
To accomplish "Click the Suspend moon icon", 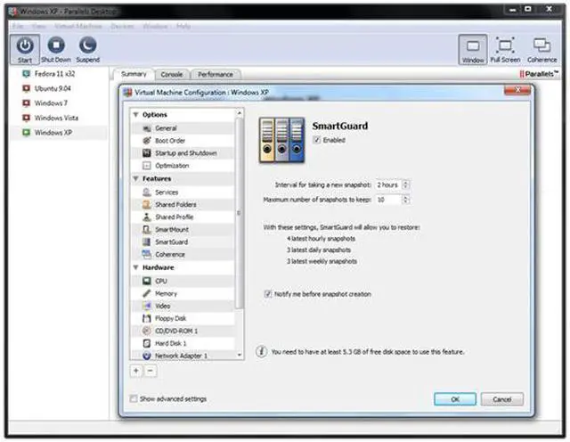I will point(87,45).
